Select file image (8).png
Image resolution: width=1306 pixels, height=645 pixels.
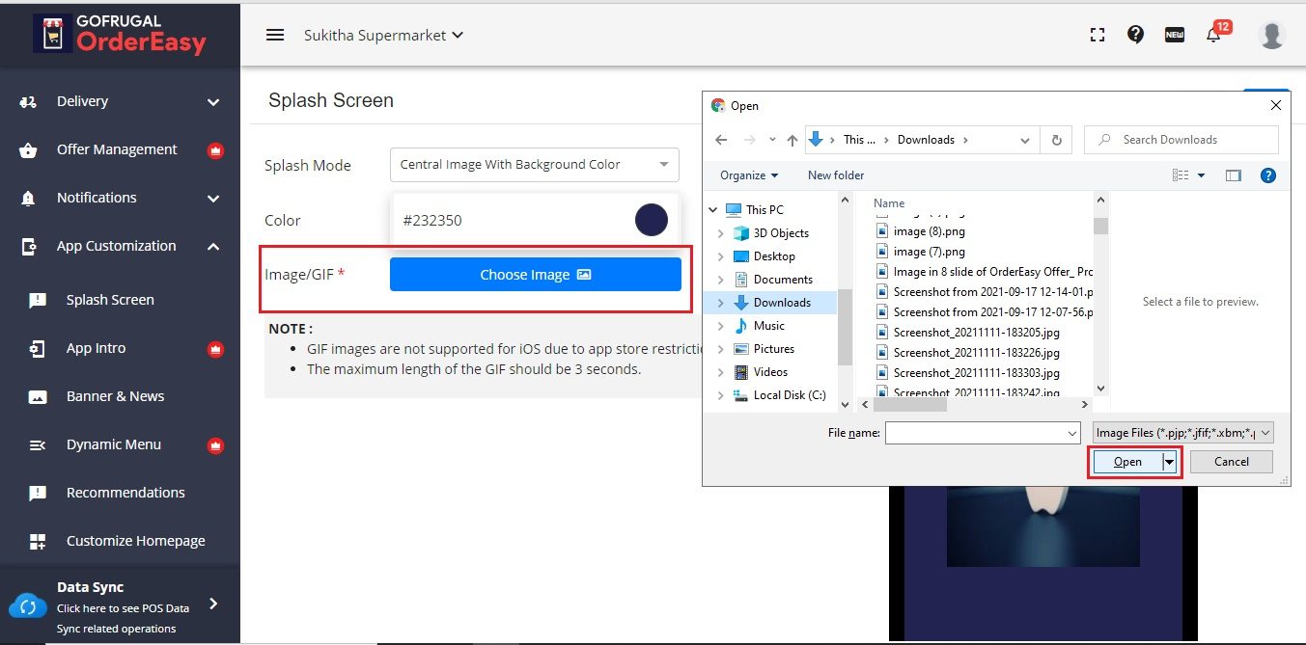930,231
